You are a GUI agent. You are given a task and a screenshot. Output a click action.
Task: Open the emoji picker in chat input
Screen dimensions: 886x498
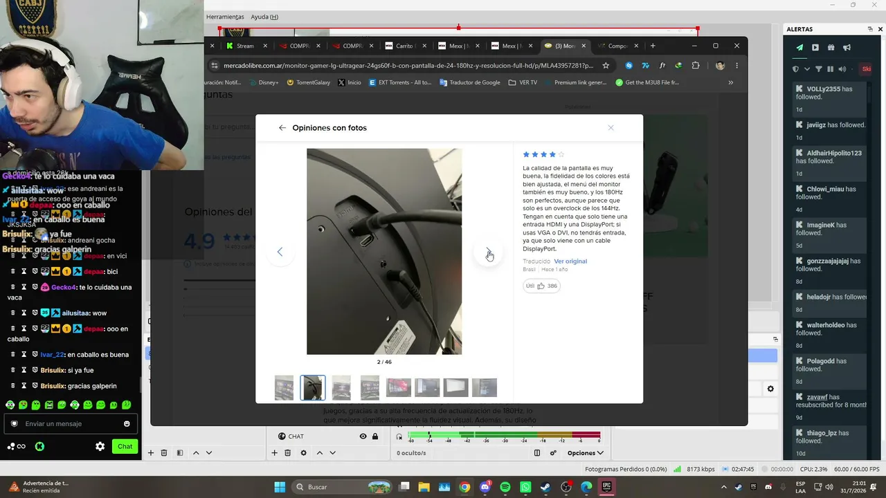[127, 424]
